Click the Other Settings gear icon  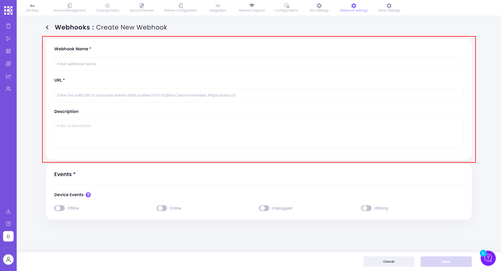[x=389, y=6]
